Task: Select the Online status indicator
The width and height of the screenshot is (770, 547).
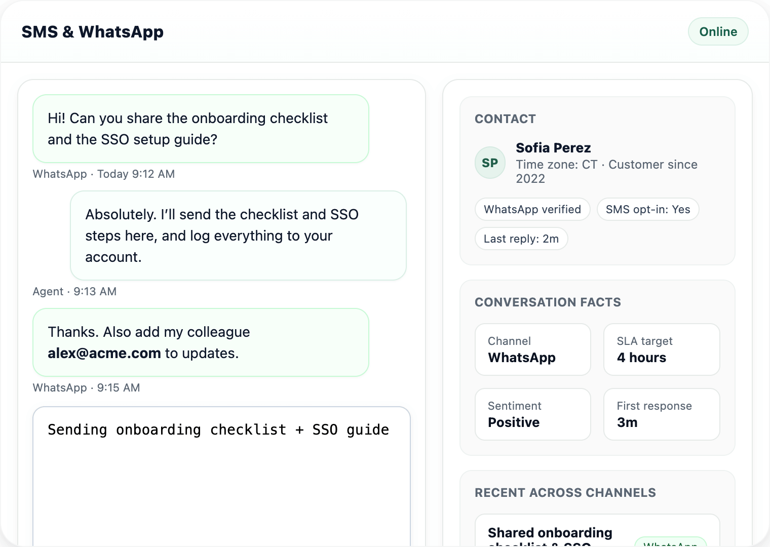Action: tap(718, 31)
